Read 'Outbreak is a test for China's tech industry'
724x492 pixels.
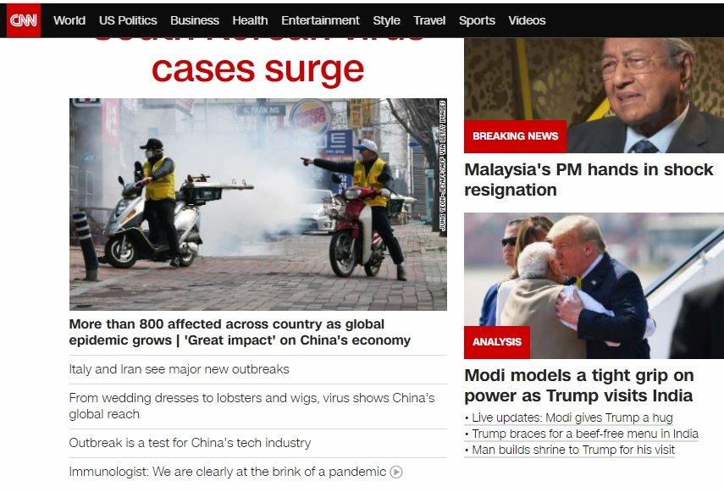[x=190, y=443]
